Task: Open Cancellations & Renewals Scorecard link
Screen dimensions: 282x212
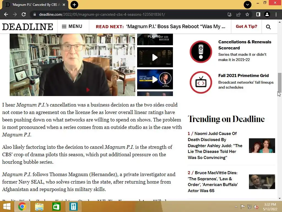Action: pos(245,45)
